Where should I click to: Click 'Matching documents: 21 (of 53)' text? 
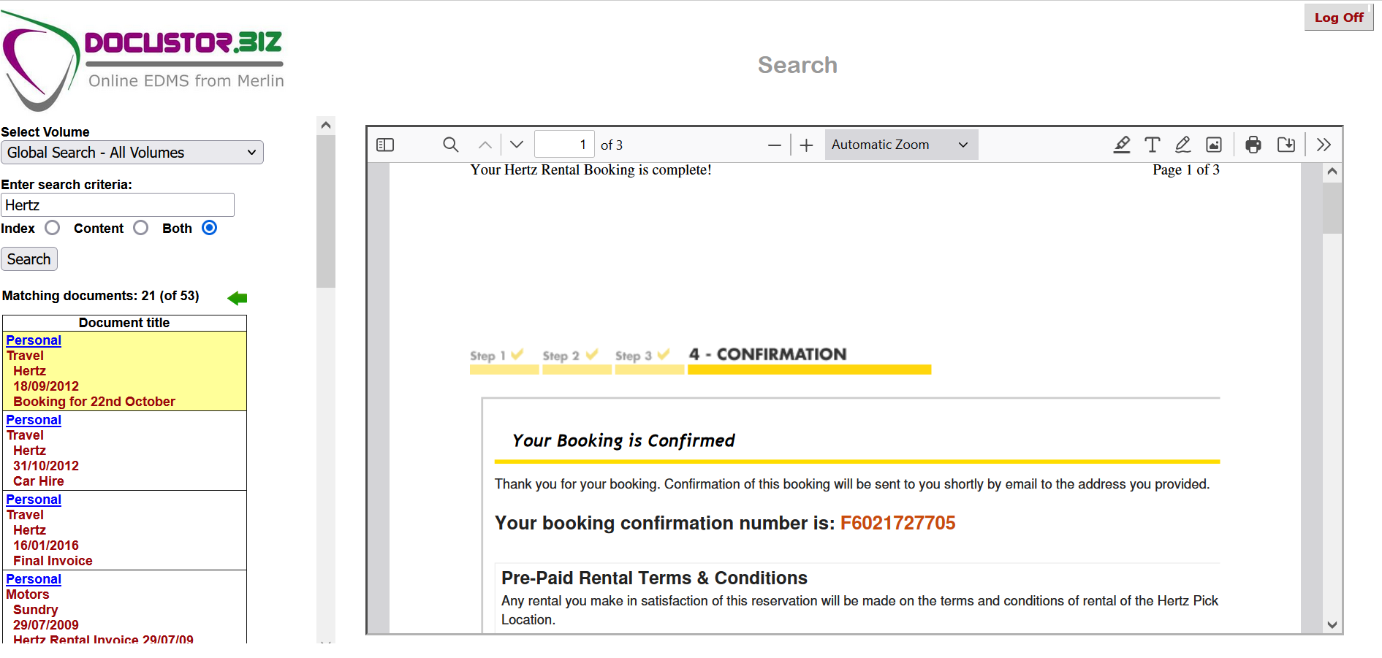click(101, 296)
